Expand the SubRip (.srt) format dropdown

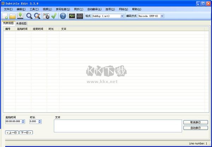[x=122, y=16]
